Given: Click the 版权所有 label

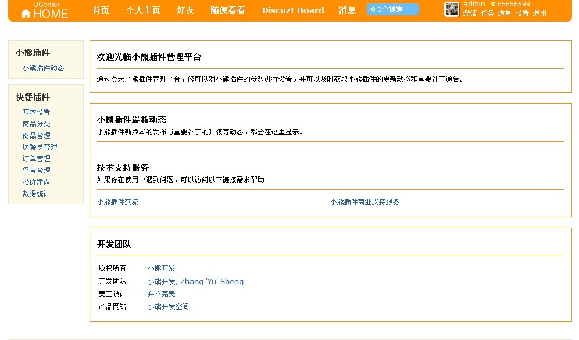Looking at the screenshot, I should pos(112,268).
